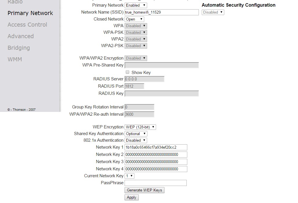The height and width of the screenshot is (203, 298).
Task: Click the Network Name (SSID) field
Action: point(162,12)
